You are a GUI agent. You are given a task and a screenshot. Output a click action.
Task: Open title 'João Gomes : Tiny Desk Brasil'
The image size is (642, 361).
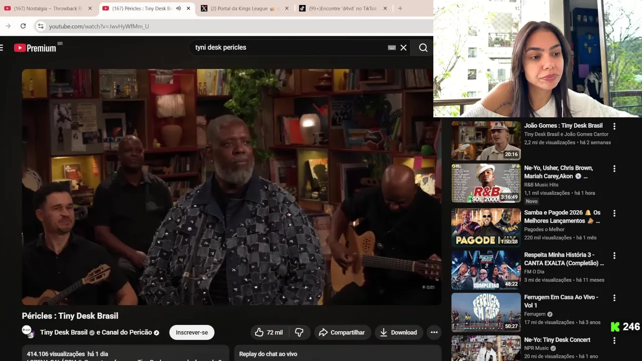pyautogui.click(x=563, y=126)
